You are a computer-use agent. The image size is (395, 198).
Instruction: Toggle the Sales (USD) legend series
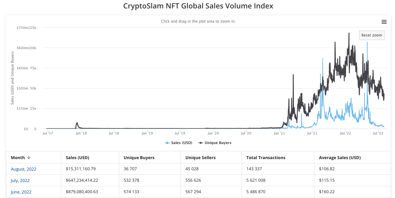pos(181,143)
